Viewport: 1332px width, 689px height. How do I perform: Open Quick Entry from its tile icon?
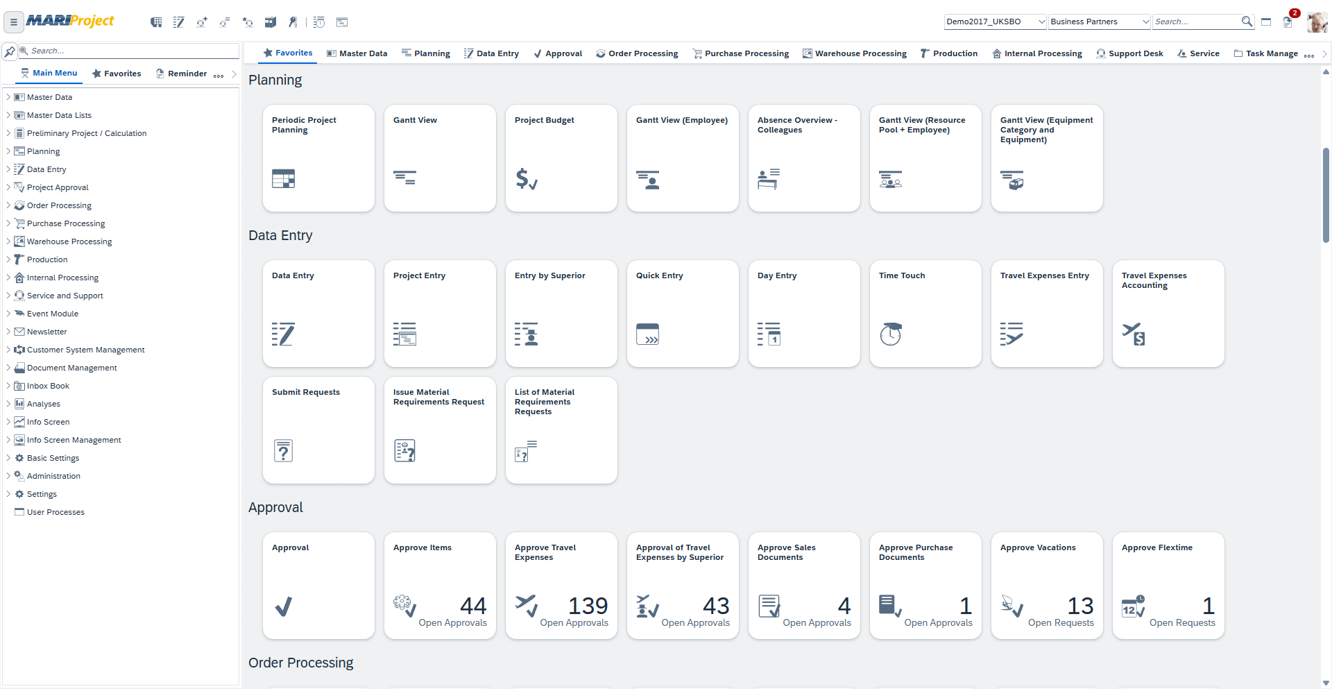point(647,334)
